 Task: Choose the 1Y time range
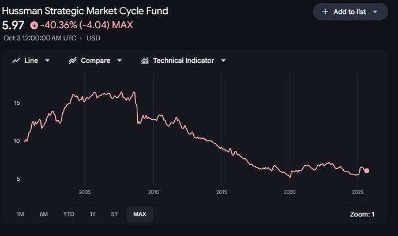[93, 214]
